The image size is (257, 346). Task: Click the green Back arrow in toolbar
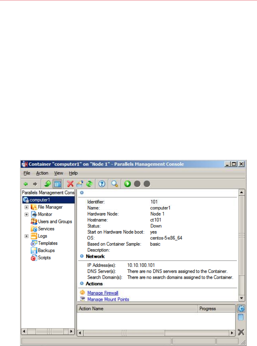(26, 184)
